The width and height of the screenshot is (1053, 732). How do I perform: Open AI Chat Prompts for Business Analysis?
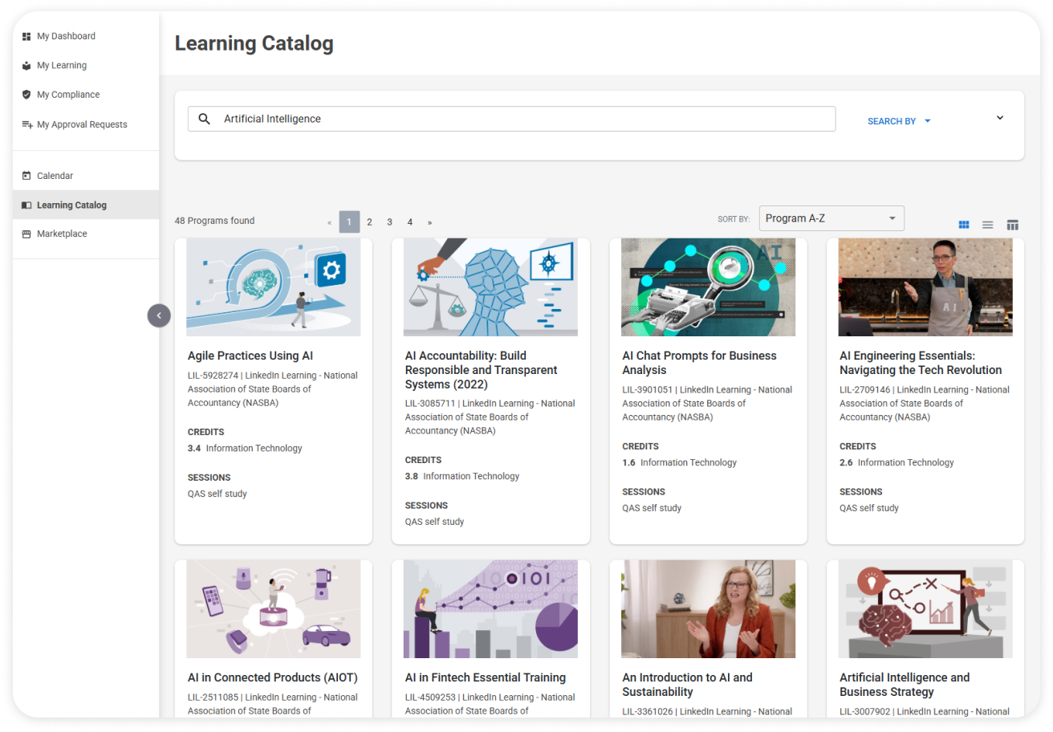700,363
